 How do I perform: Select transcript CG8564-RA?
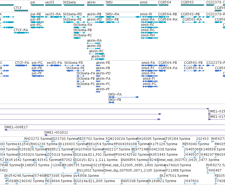pyautogui.click(x=162, y=22)
